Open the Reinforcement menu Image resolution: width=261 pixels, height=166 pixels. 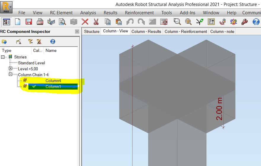click(139, 13)
